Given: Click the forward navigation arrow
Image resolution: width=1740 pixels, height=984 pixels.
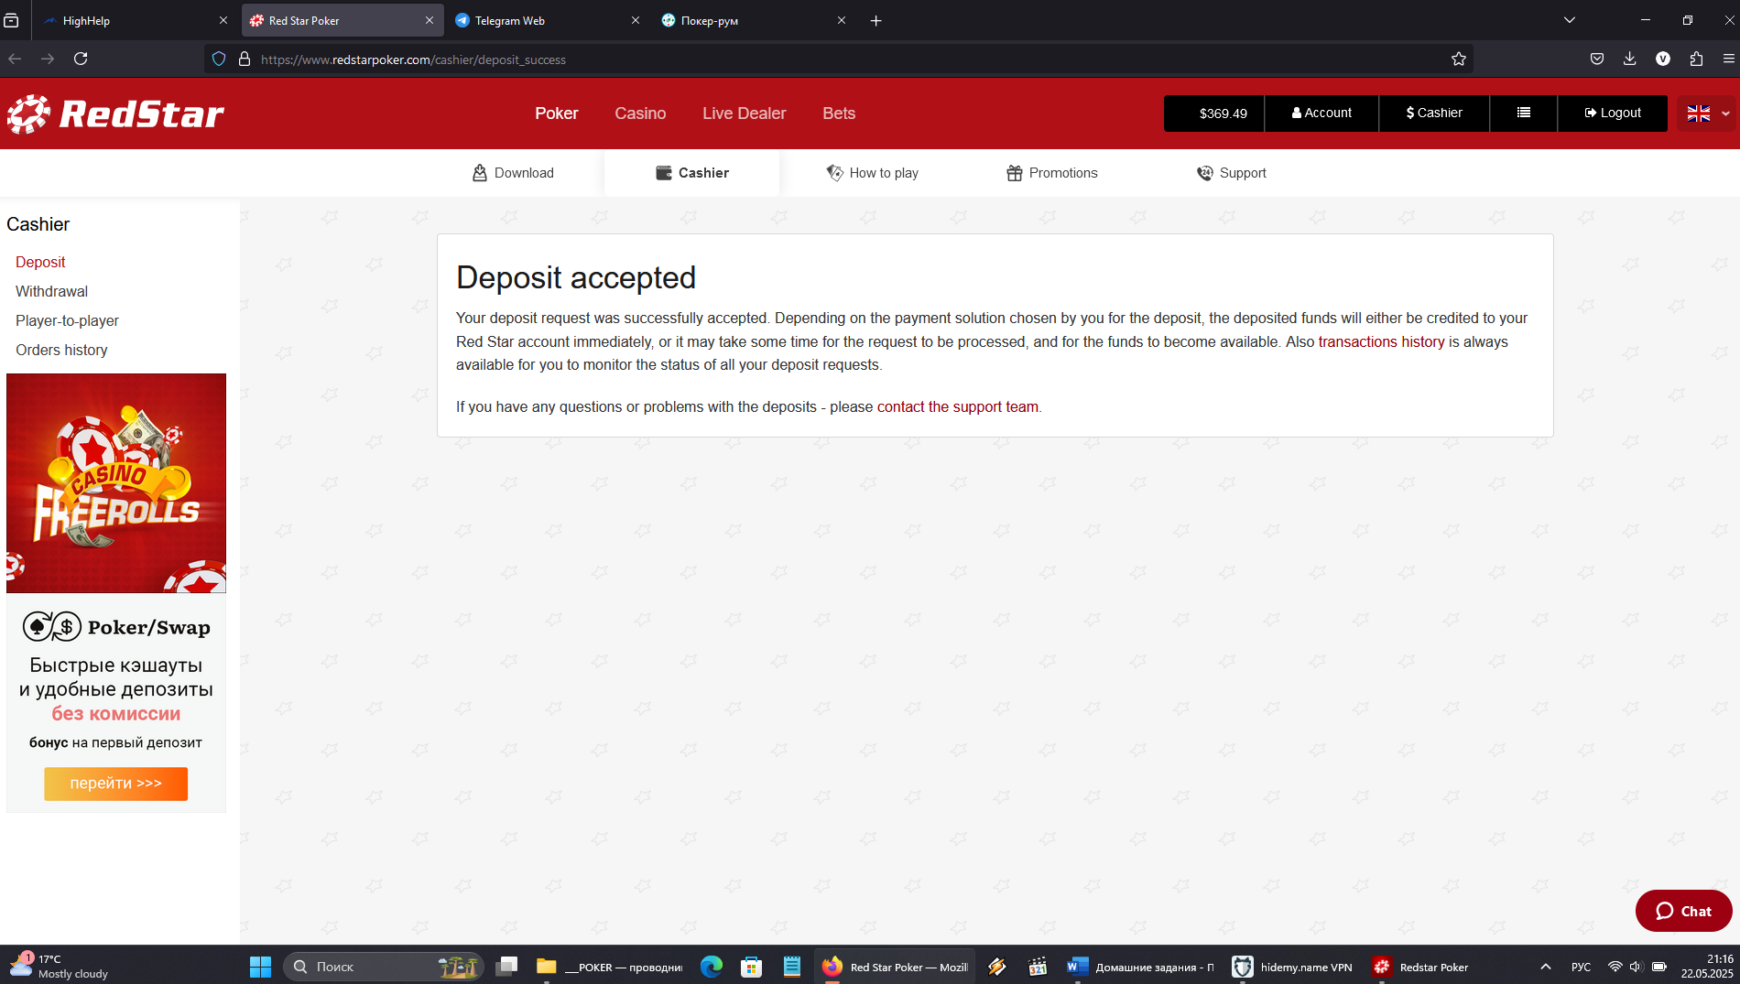Looking at the screenshot, I should point(48,59).
